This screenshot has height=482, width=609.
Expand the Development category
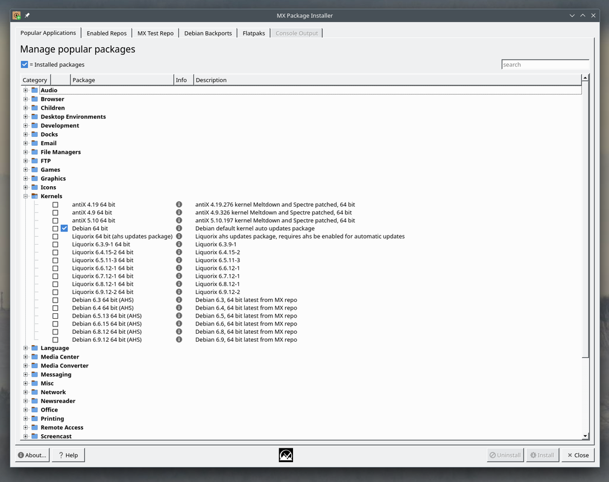(x=26, y=125)
